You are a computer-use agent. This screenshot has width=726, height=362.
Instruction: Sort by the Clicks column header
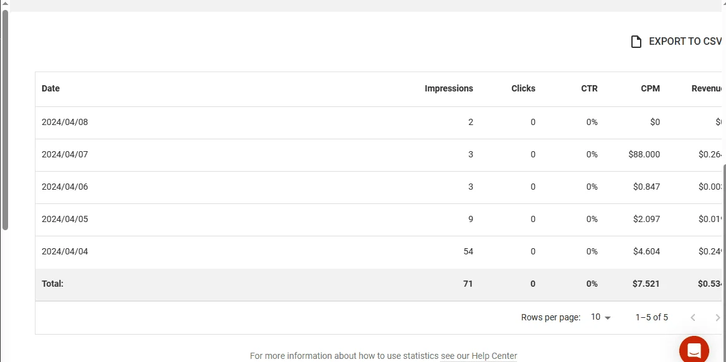click(x=523, y=88)
